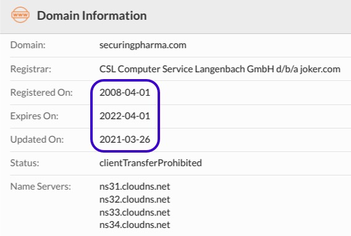Click the Status: label
Screen dimensions: 351x236
point(25,163)
